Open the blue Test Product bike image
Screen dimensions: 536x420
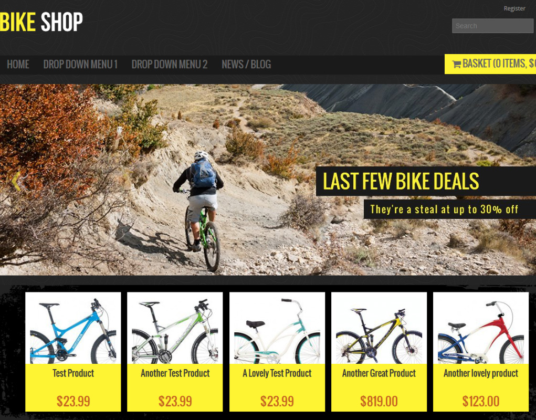73,328
